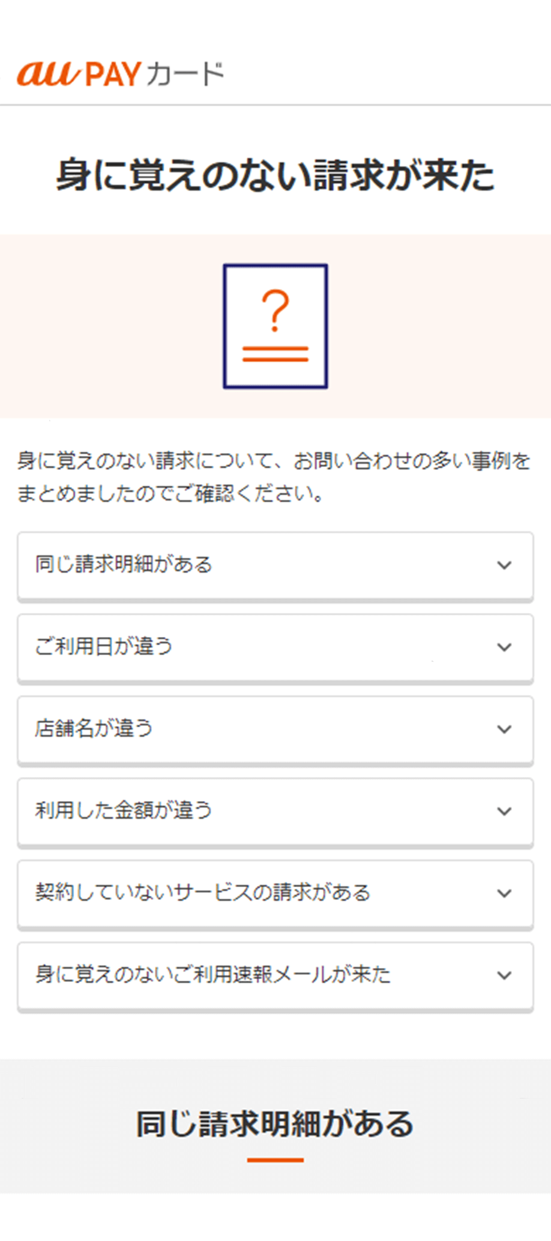Expand the 同じ請求明細がある accordion
The width and height of the screenshot is (551, 1241).
point(124,565)
